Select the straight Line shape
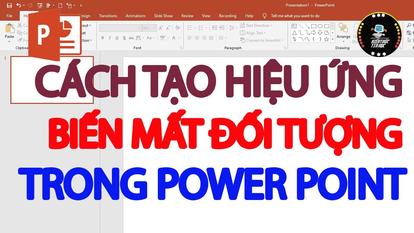 301,26
